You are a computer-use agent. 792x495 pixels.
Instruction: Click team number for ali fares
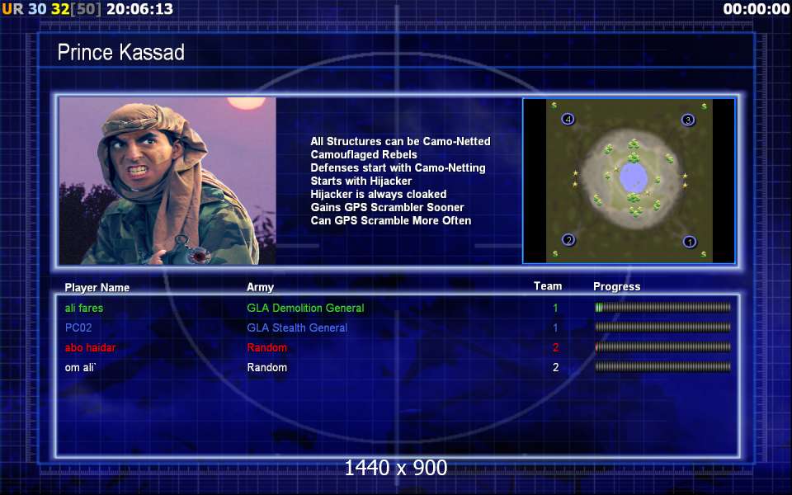pyautogui.click(x=555, y=308)
